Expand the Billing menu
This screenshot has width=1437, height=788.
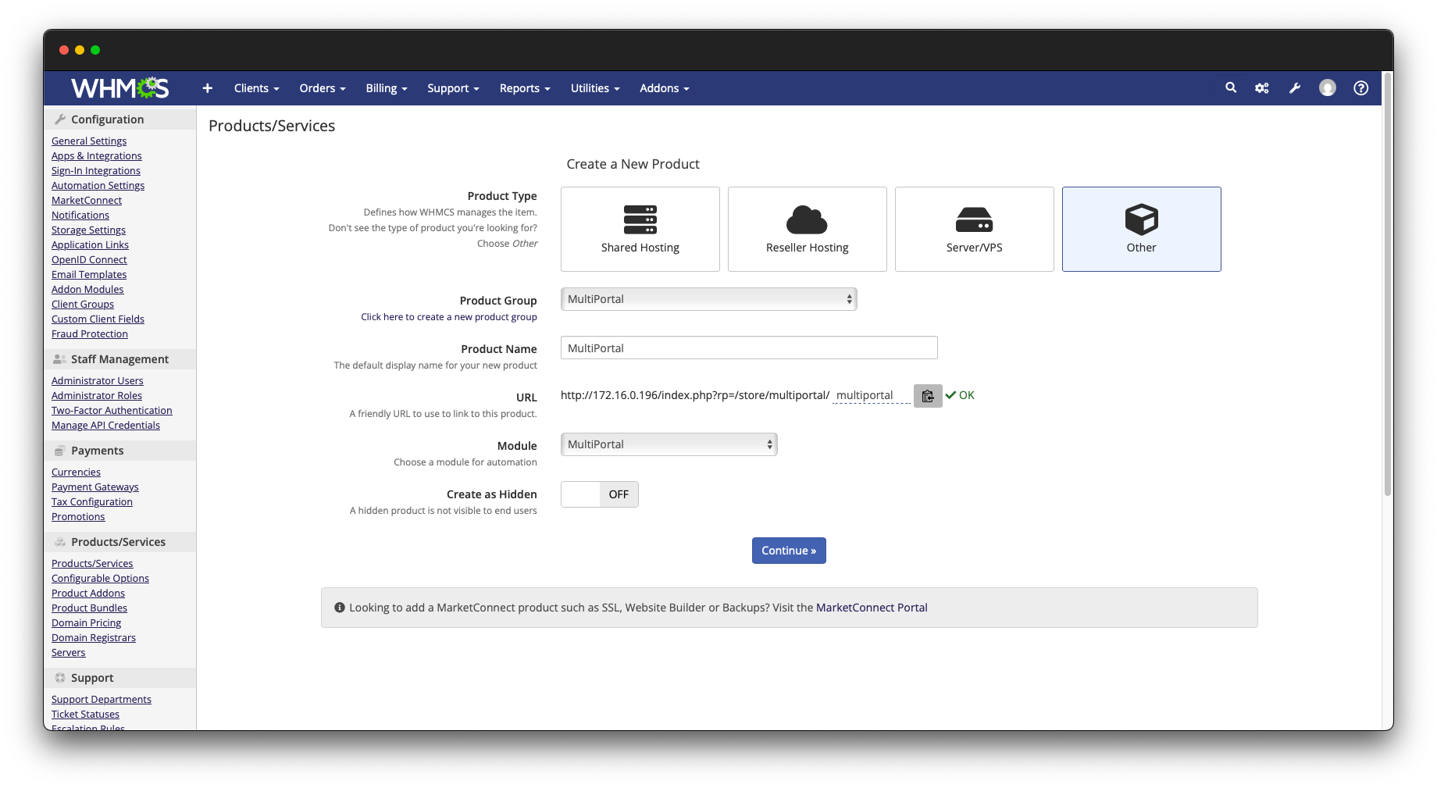[x=387, y=88]
